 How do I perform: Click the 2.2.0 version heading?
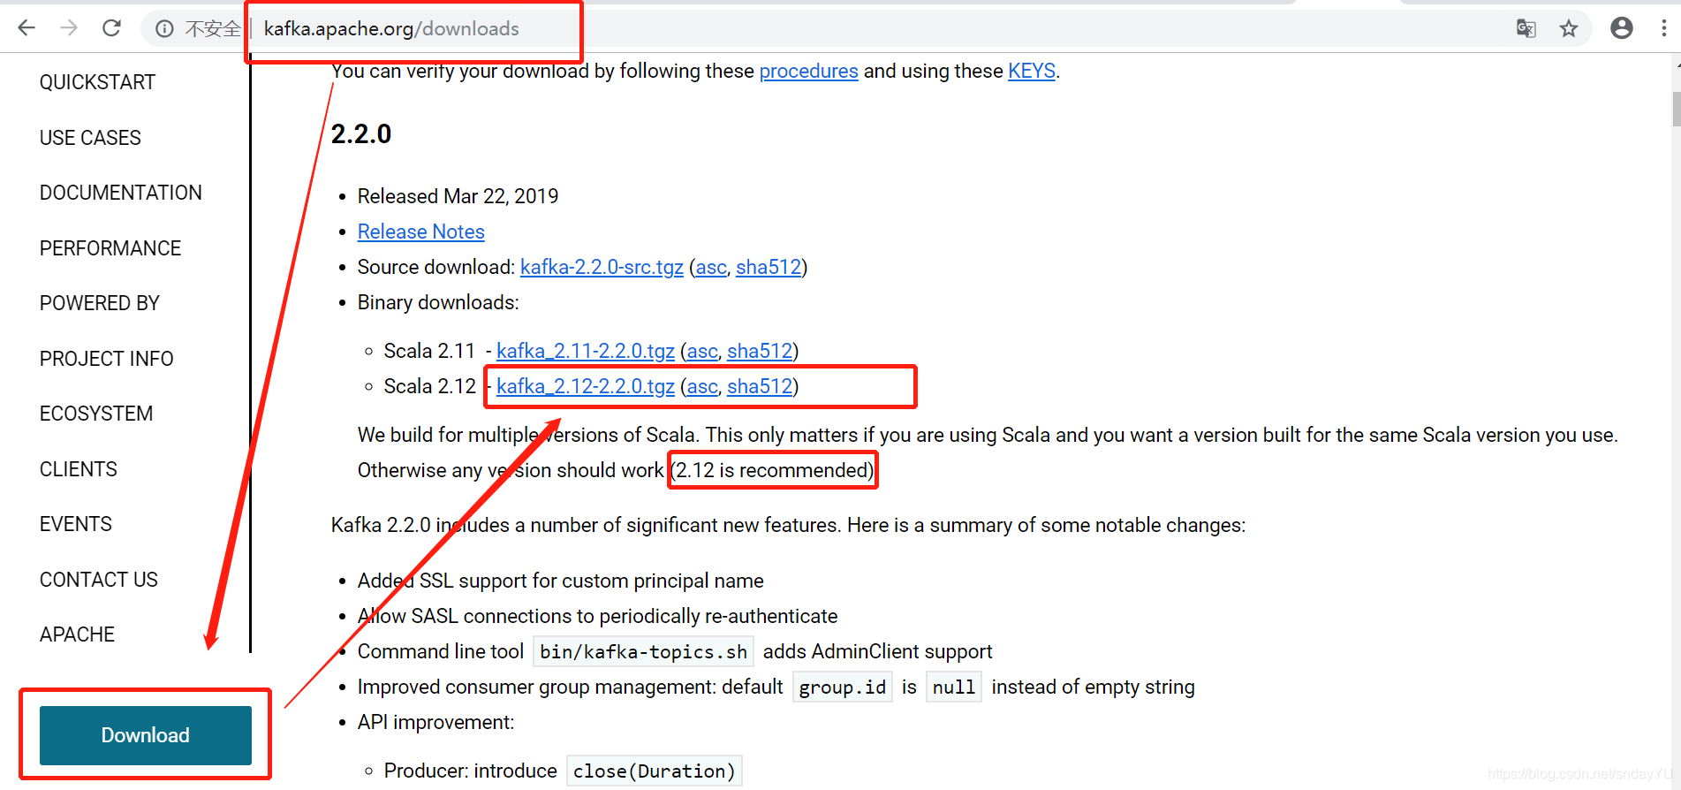pos(360,134)
